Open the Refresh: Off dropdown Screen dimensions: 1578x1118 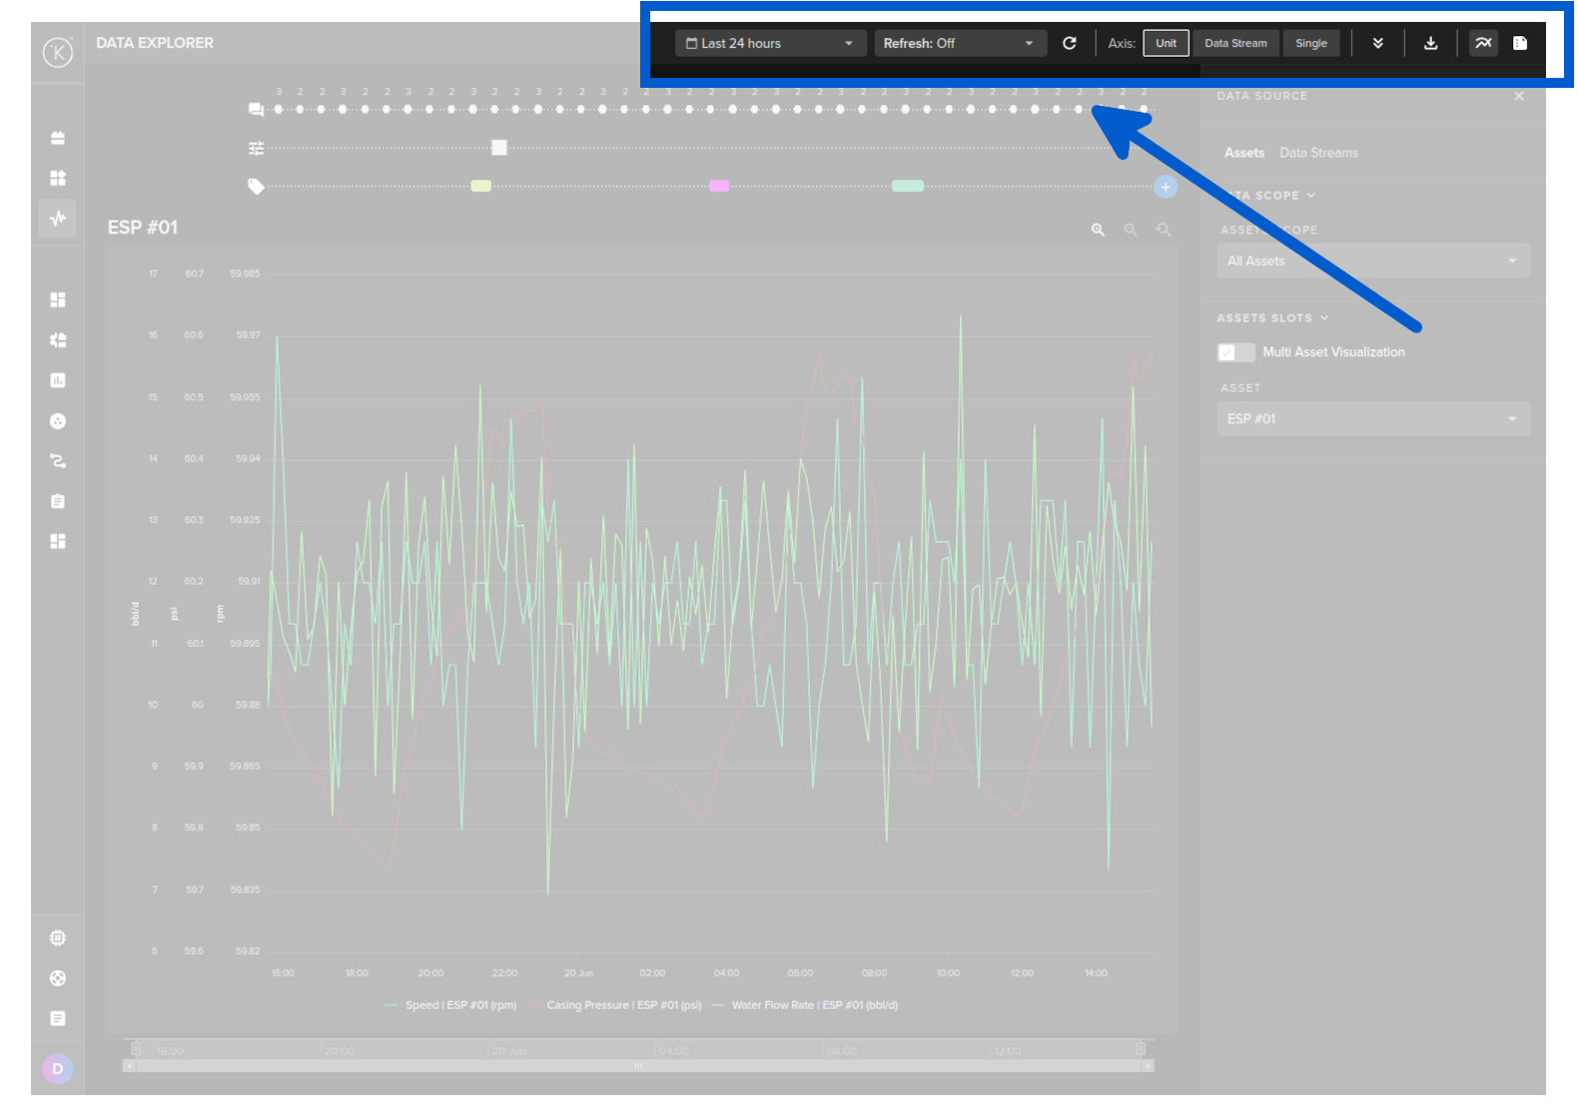coord(959,44)
